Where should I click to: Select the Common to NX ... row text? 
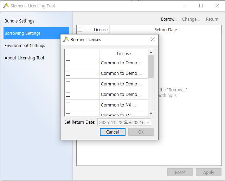[118, 105]
